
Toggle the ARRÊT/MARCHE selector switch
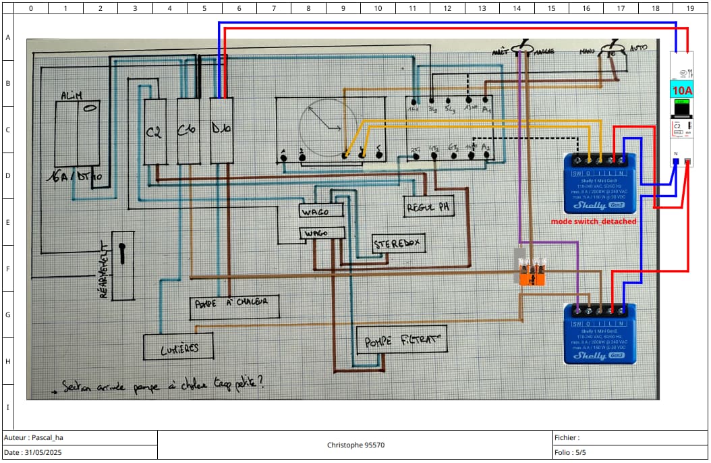[523, 49]
